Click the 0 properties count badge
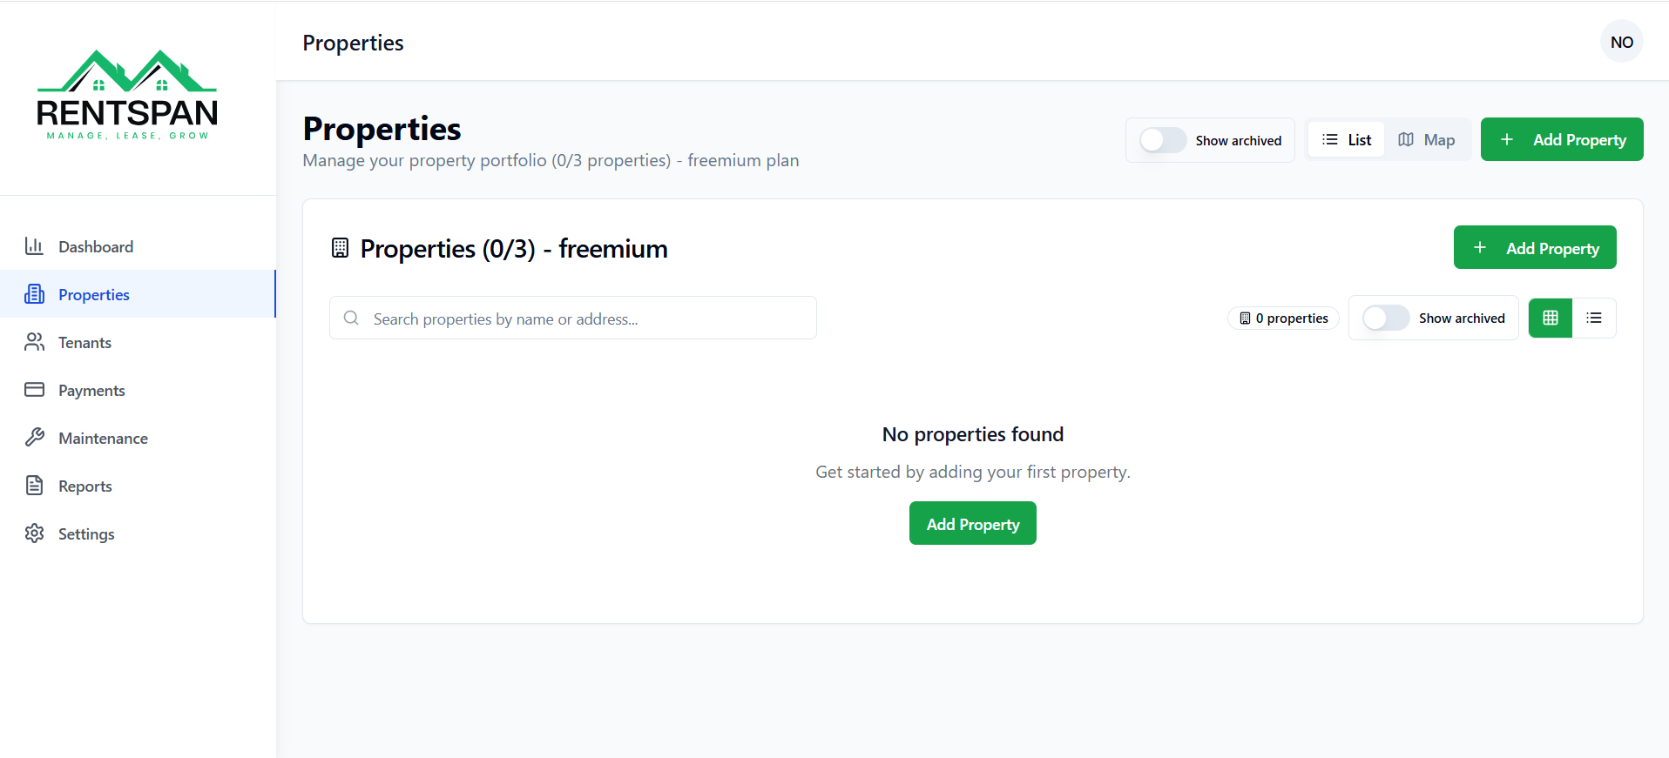This screenshot has height=758, width=1669. [x=1283, y=319]
